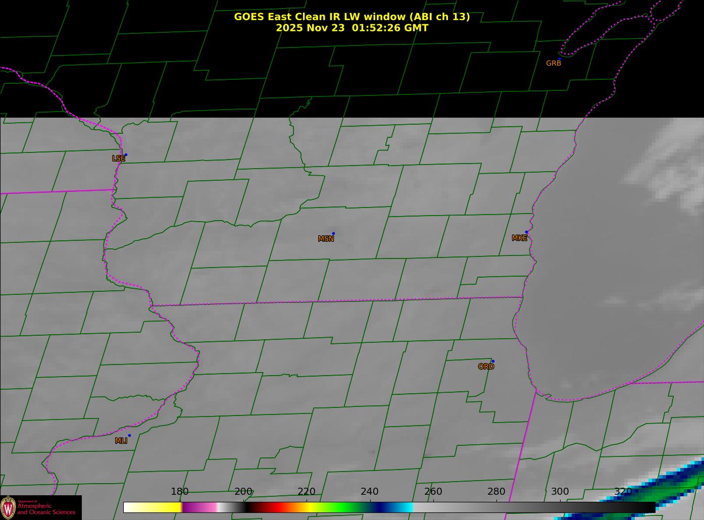Click the MSN station marker dot
Screen dimensions: 704x520
pyautogui.click(x=333, y=234)
